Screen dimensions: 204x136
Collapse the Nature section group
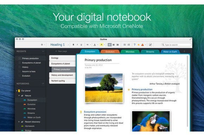pos(19,96)
